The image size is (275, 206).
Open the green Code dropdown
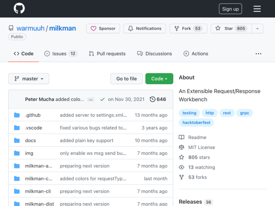tap(159, 79)
